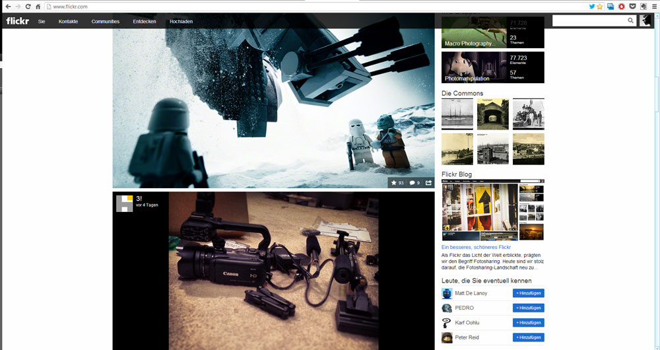This screenshot has width=660, height=350.
Task: Open the Communities menu
Action: pyautogui.click(x=106, y=22)
